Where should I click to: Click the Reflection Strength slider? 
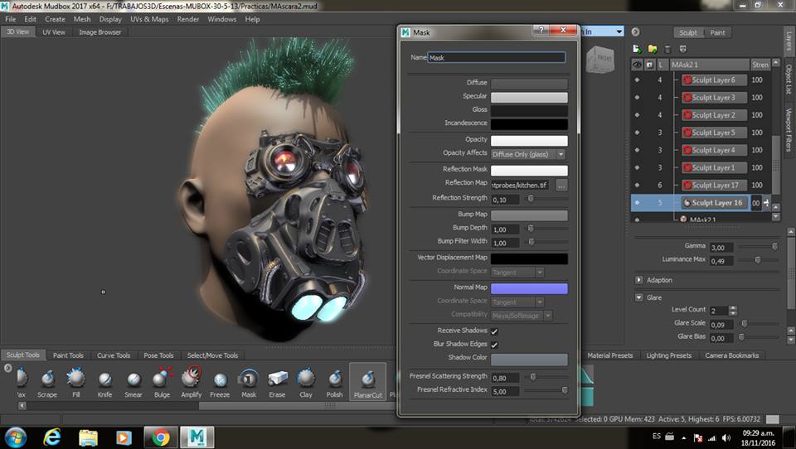pyautogui.click(x=546, y=199)
